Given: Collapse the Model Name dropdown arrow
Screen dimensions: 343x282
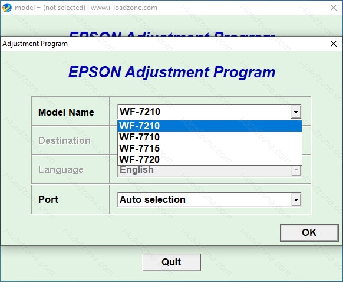Looking at the screenshot, I should click(x=296, y=112).
